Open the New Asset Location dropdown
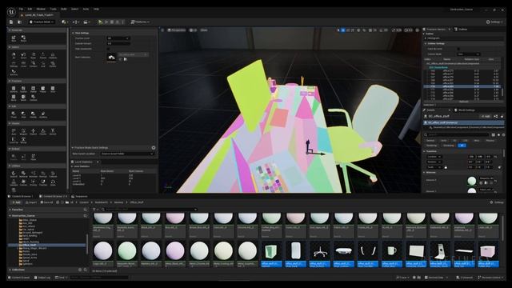This screenshot has width=512, height=288. (x=126, y=154)
